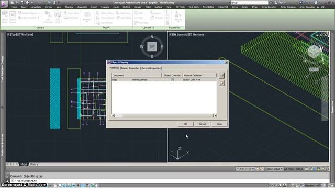335x188 pixels.
Task: Expand the Isolate Objects dropdown arrow
Action: [x=40, y=13]
